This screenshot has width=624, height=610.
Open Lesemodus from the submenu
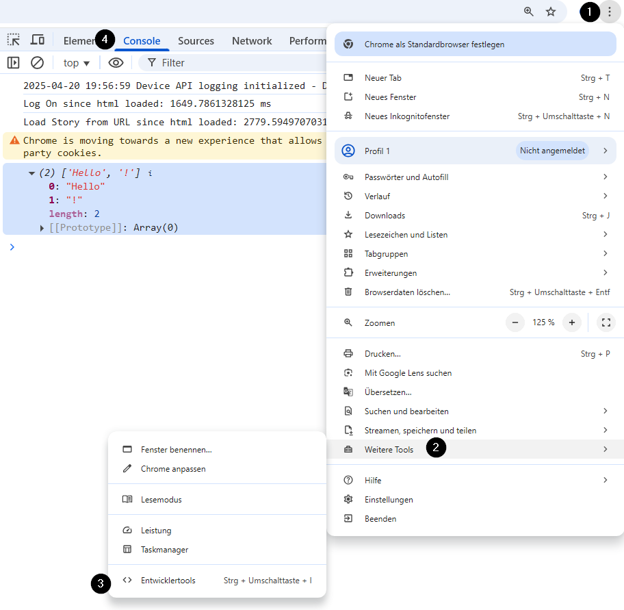218,499
